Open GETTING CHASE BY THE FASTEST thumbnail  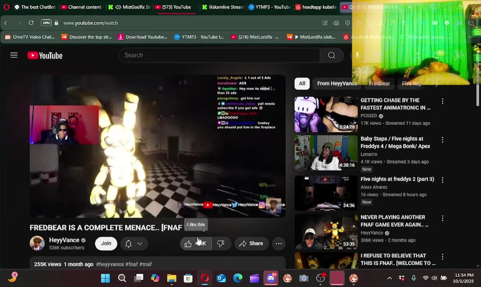326,114
